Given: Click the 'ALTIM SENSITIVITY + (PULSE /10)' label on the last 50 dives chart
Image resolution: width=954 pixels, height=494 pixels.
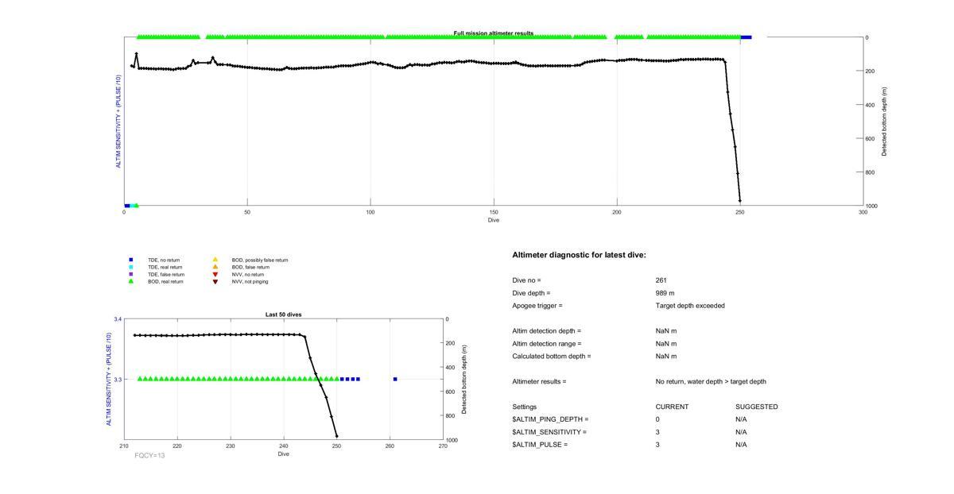Looking at the screenshot, I should click(x=109, y=379).
